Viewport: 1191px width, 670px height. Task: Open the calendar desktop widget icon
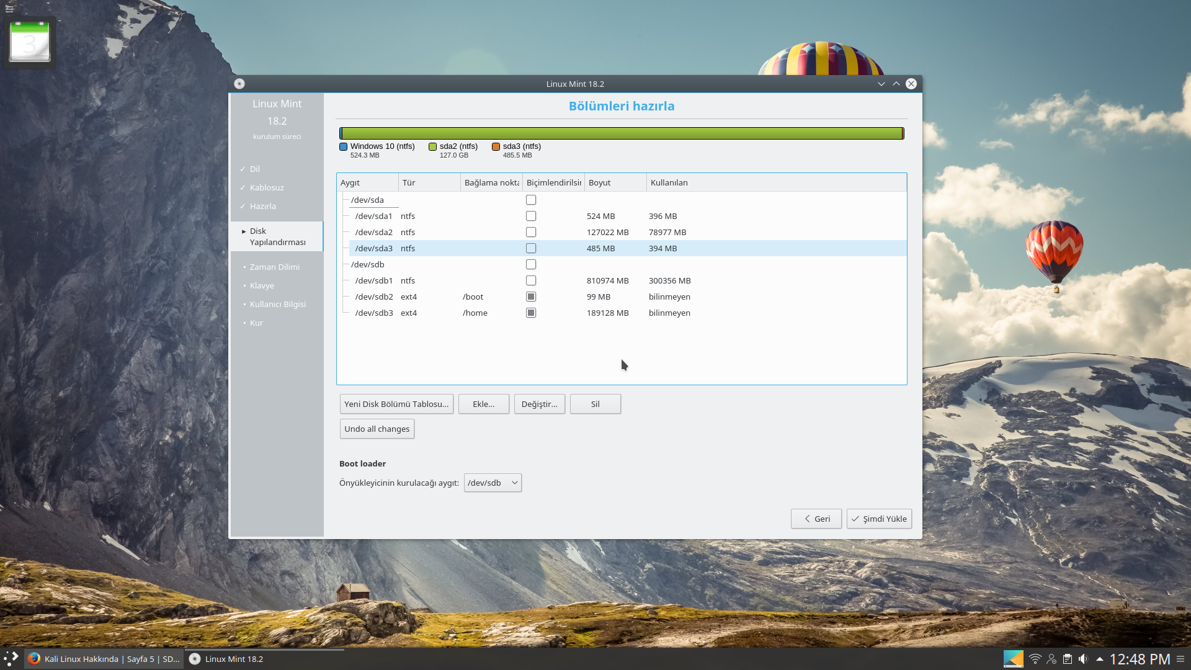click(29, 42)
